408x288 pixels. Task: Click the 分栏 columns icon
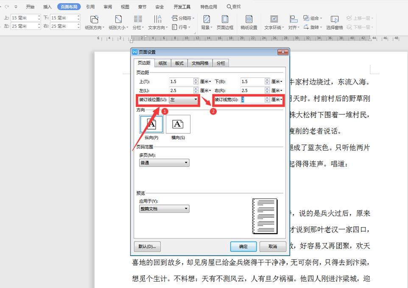(x=138, y=19)
